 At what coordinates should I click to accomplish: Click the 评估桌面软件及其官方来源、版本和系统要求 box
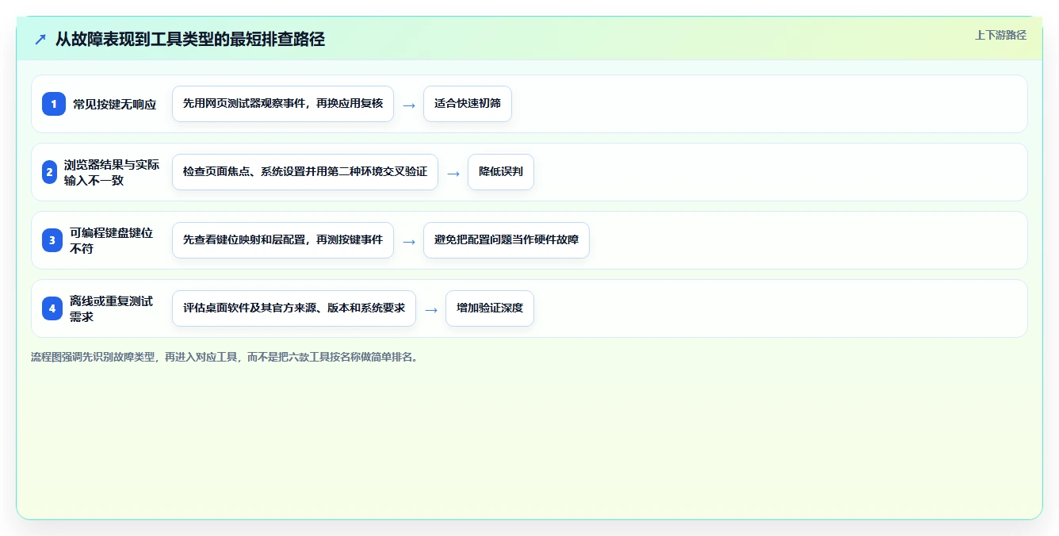click(x=294, y=308)
